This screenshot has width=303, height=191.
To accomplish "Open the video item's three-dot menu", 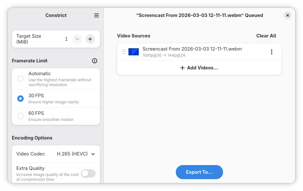I will pyautogui.click(x=271, y=52).
